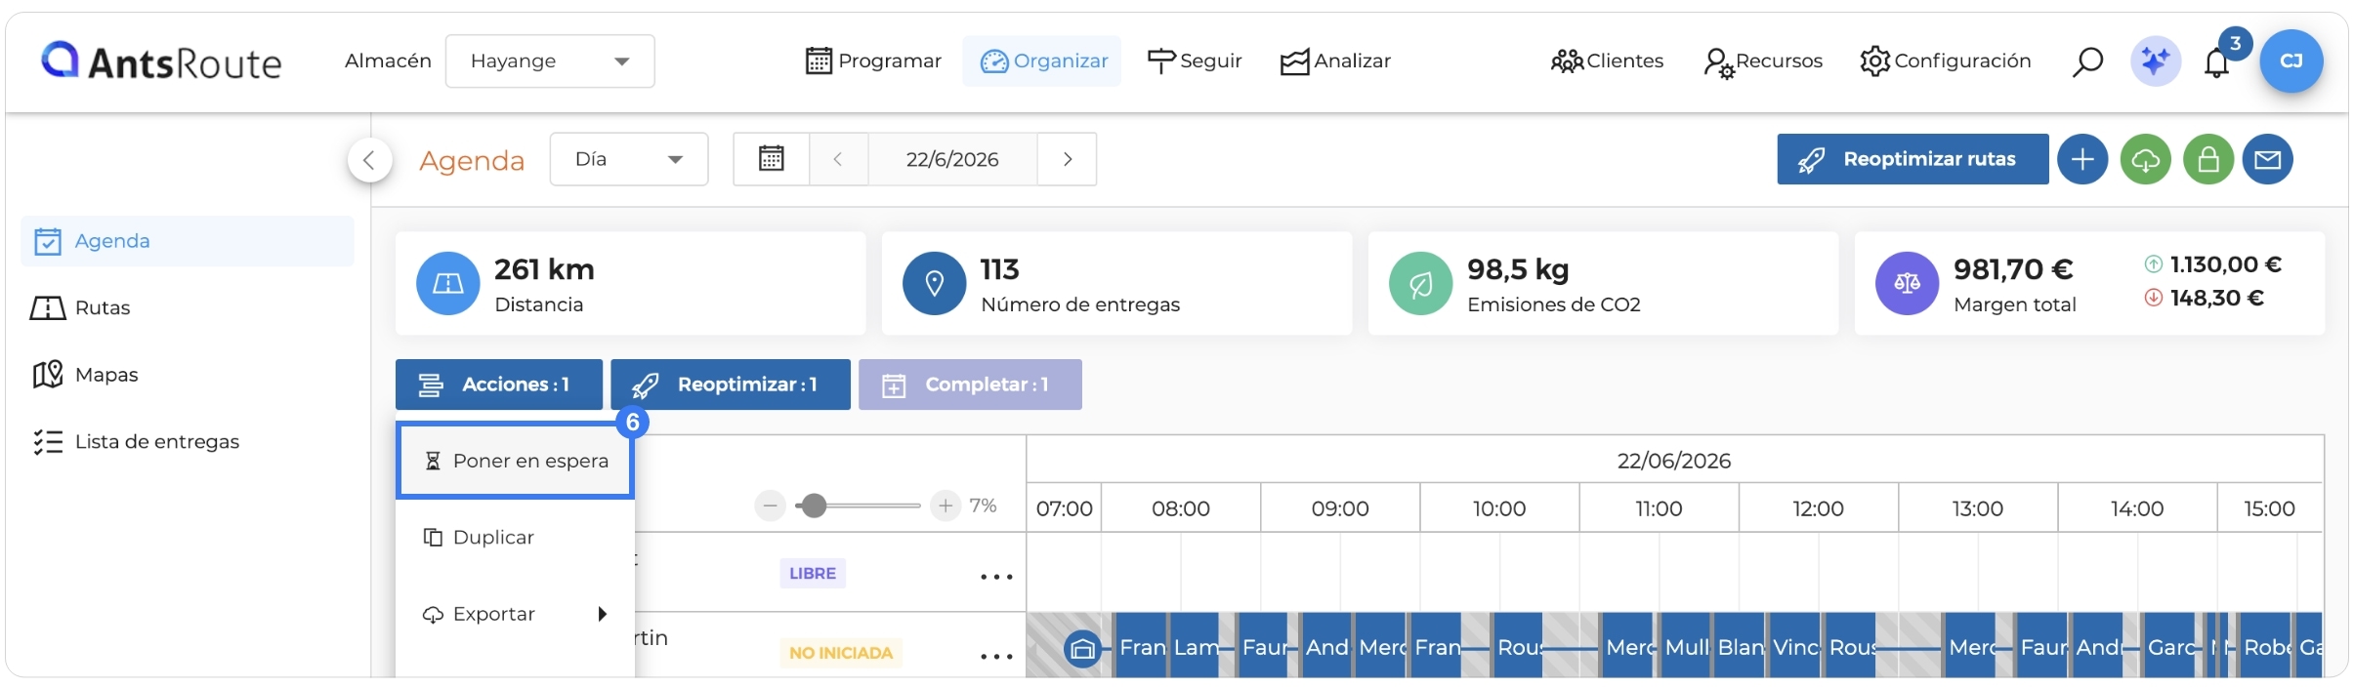2354x688 pixels.
Task: Click the Reoptimizar : 1 button
Action: (731, 384)
